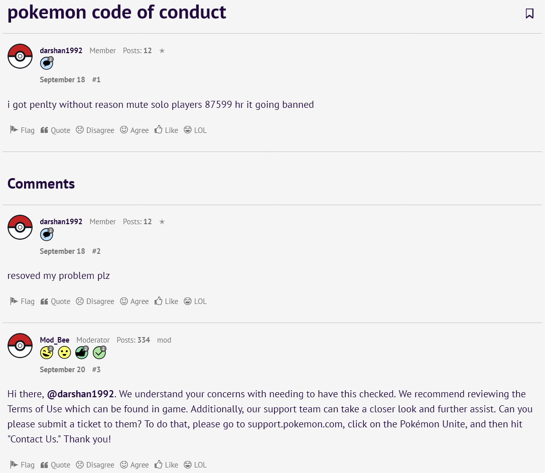
Task: Open Mod_Bee's profile link
Action: (x=55, y=340)
